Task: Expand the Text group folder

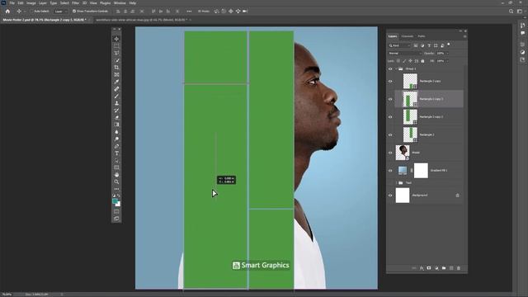Action: (396, 183)
